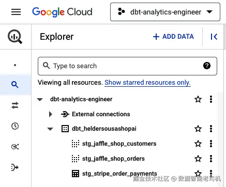
Task: Select dbt_heldersousashopai dataset
Action: tap(104, 129)
